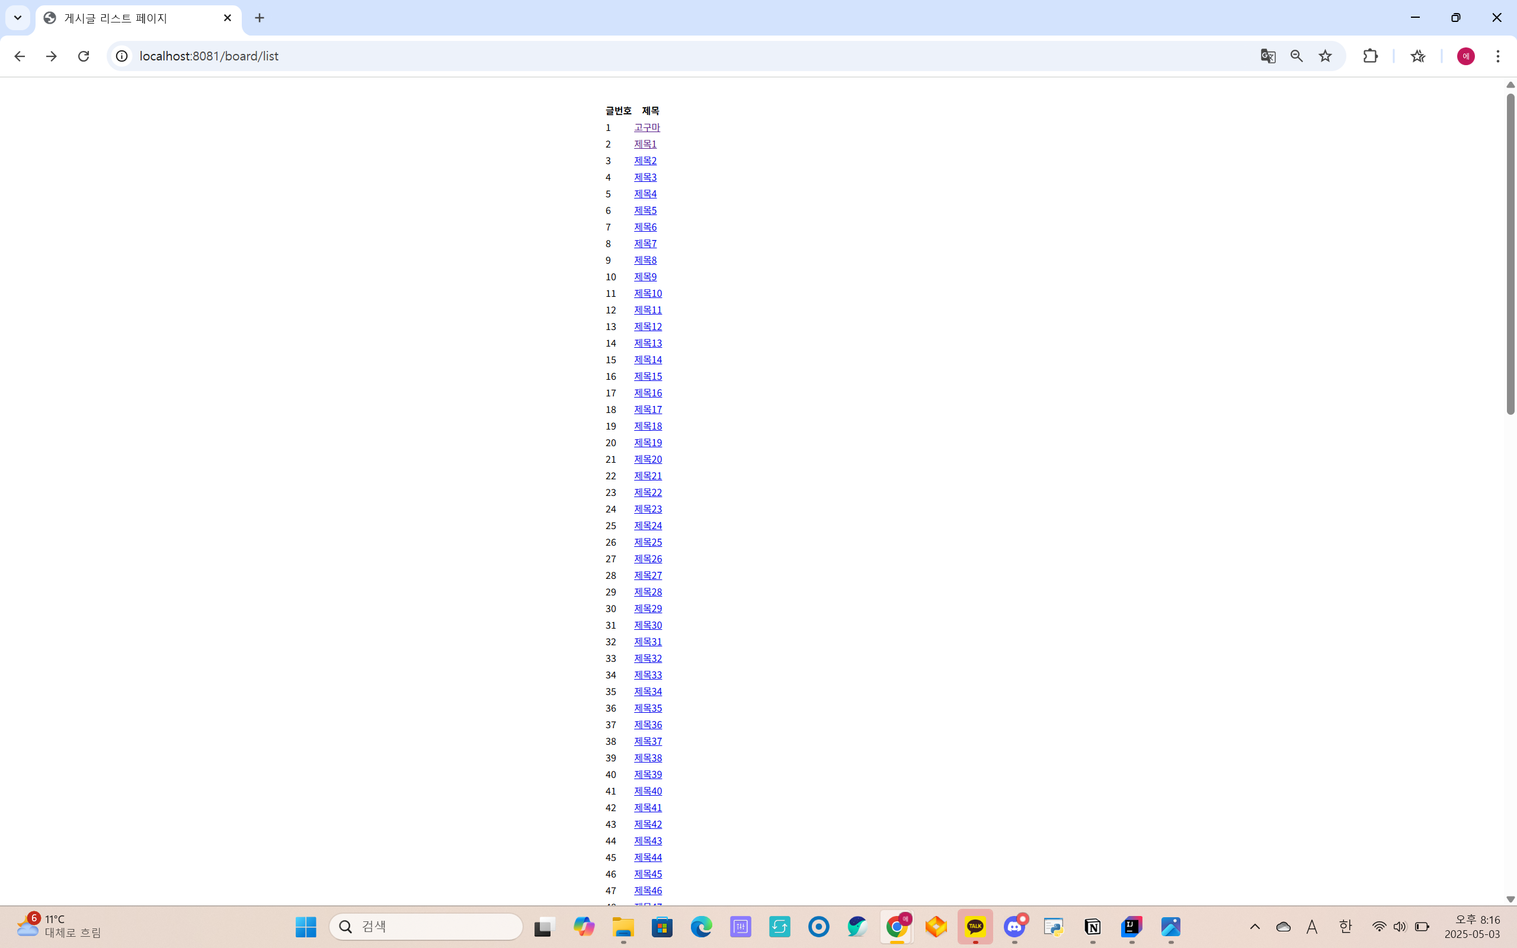Go back with the back arrow
Image resolution: width=1517 pixels, height=948 pixels.
pos(20,56)
